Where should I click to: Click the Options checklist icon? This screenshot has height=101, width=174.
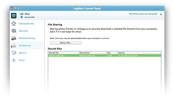click(14, 53)
